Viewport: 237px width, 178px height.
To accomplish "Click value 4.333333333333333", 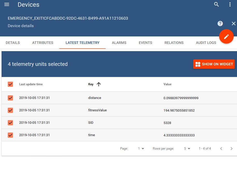I will point(179,135).
